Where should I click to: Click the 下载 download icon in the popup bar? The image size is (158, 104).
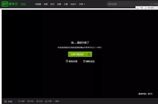(137, 8)
